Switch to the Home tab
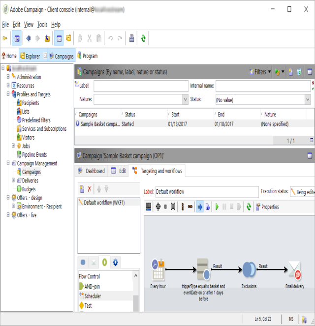 (9, 56)
